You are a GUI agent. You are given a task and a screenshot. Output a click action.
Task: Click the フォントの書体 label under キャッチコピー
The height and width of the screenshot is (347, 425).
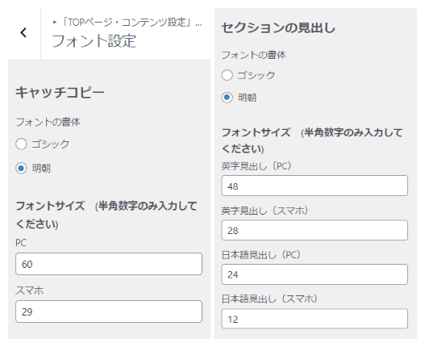coord(48,122)
